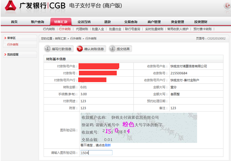Open the 交易查询 menu tab
231x161 pixels.
coord(131,22)
